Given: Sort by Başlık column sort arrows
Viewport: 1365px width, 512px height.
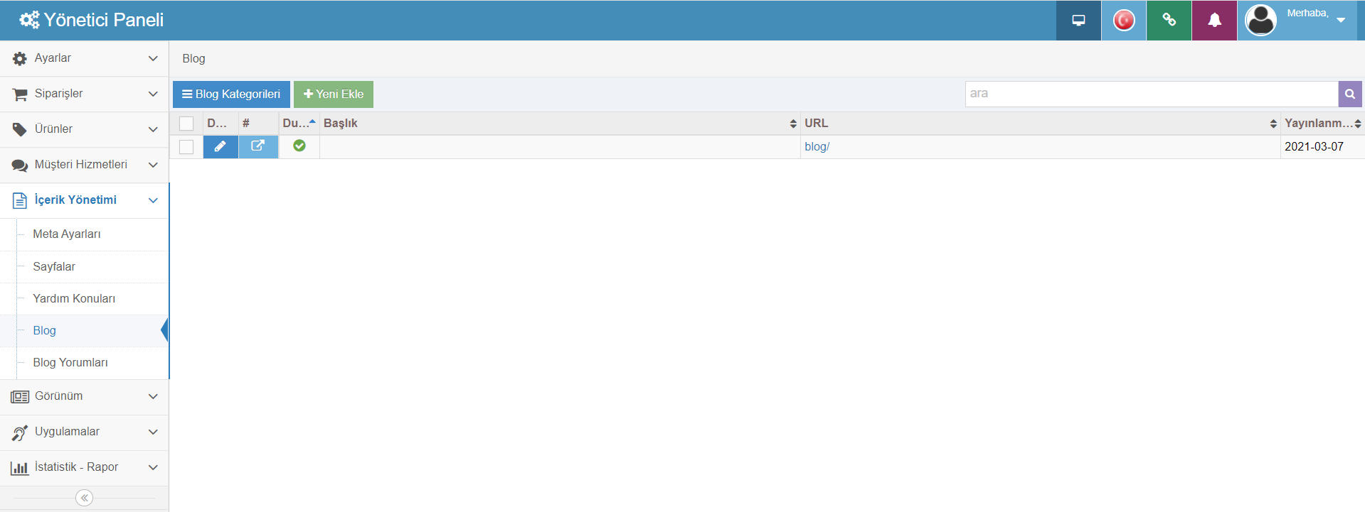Looking at the screenshot, I should point(793,124).
